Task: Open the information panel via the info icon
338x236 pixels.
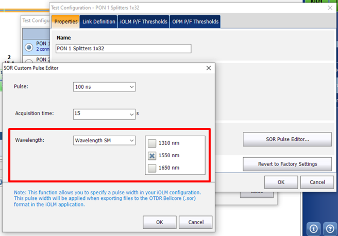Action: (x=313, y=228)
